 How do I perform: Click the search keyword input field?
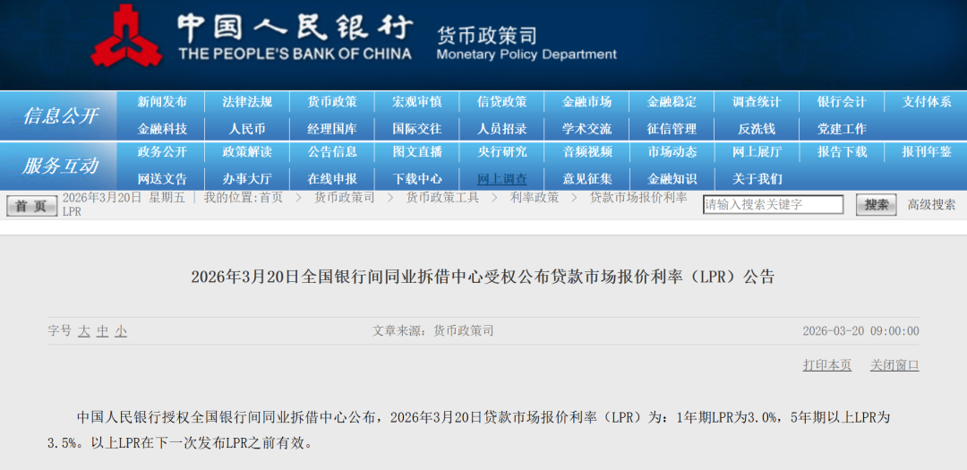click(x=773, y=205)
